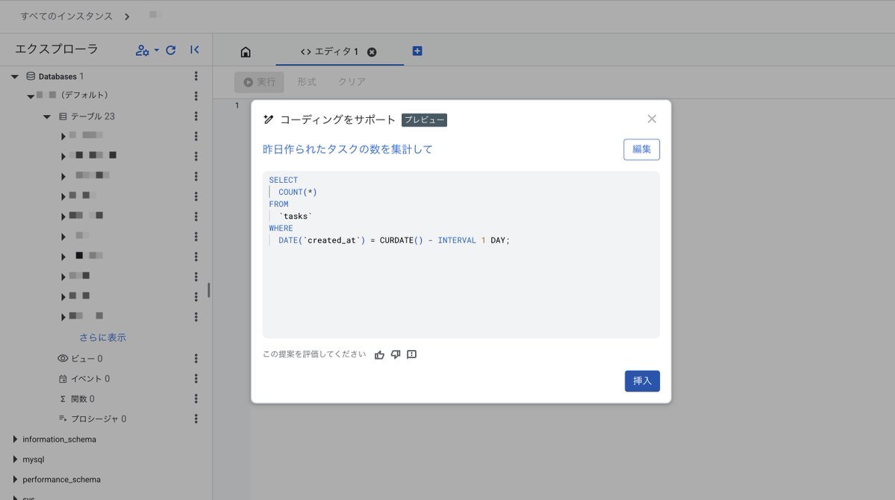Insert the suggested SQL query
The height and width of the screenshot is (500, 895).
tap(642, 381)
